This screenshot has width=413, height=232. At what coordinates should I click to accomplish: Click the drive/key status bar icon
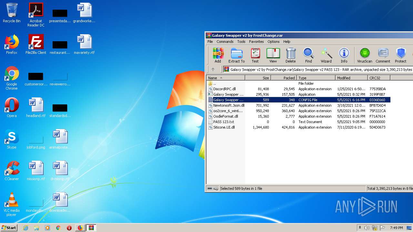click(213, 188)
